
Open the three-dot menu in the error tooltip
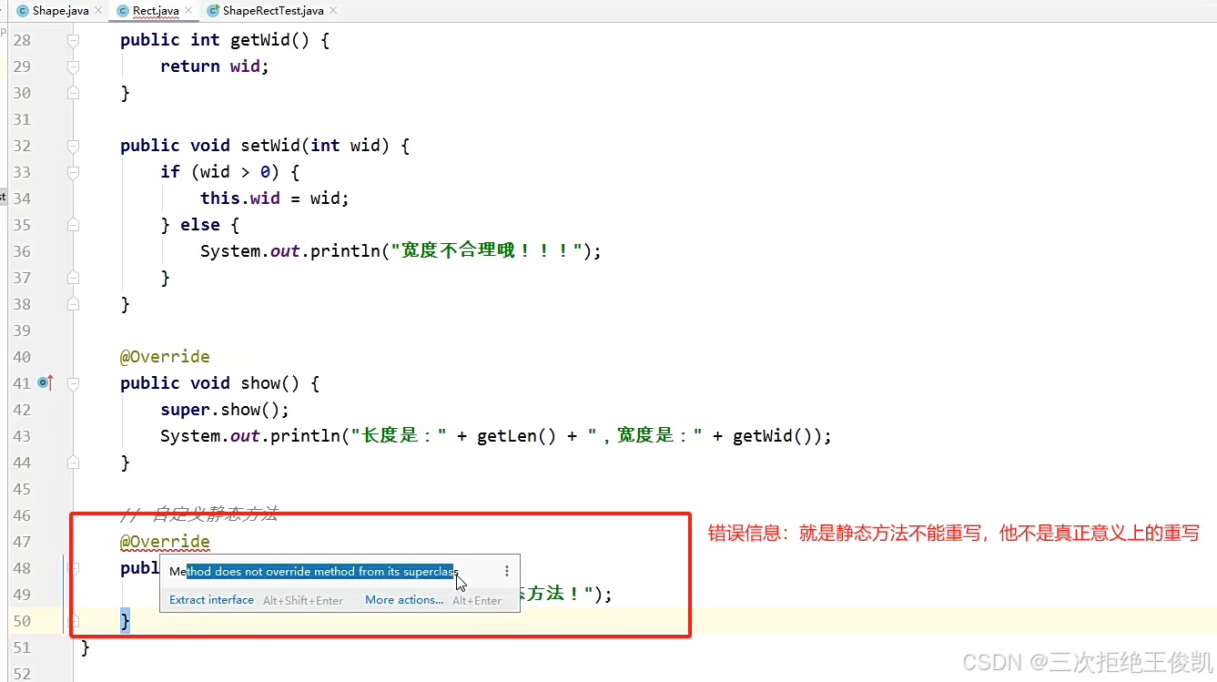[x=507, y=571]
